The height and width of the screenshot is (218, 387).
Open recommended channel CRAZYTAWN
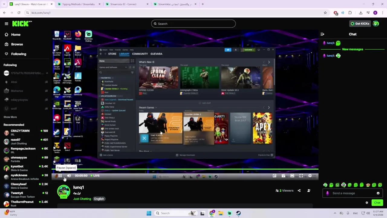pyautogui.click(x=26, y=132)
